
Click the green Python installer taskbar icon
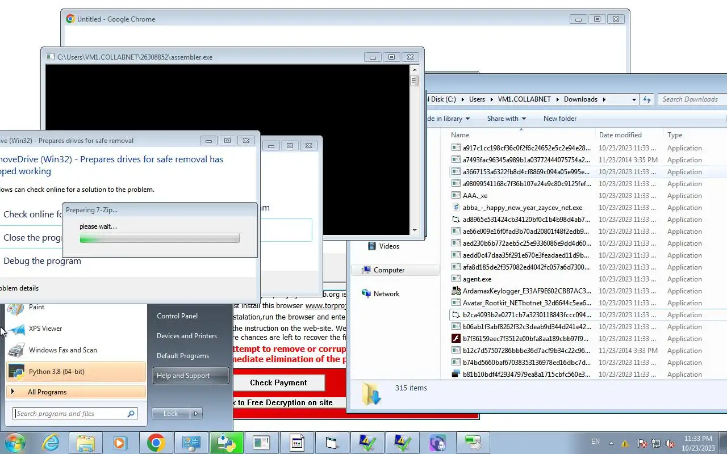(226, 442)
